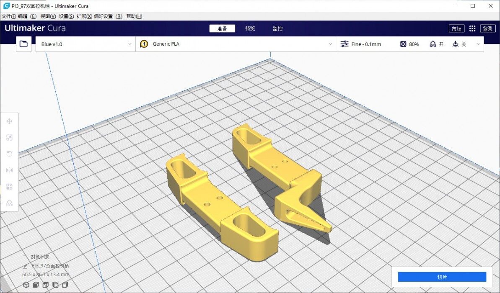
Task: Select the Move tool in left toolbar
Action: click(9, 121)
